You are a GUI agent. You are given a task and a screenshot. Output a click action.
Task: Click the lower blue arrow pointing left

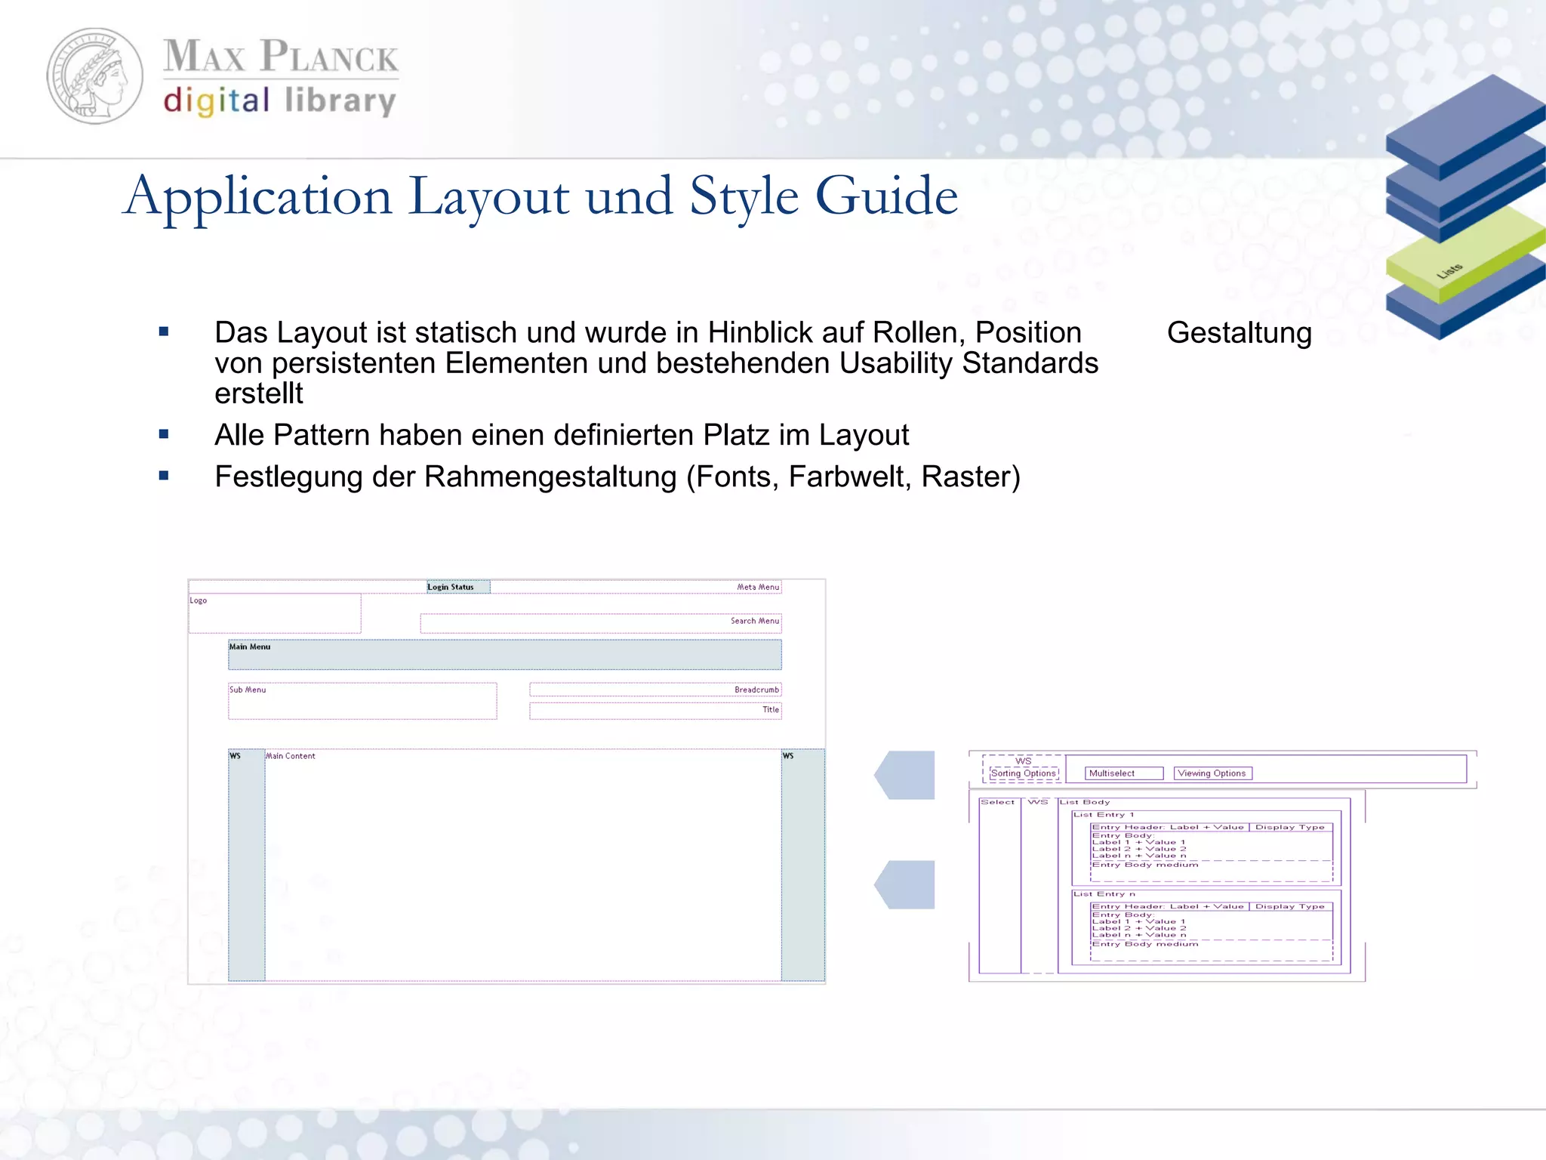[x=904, y=884]
